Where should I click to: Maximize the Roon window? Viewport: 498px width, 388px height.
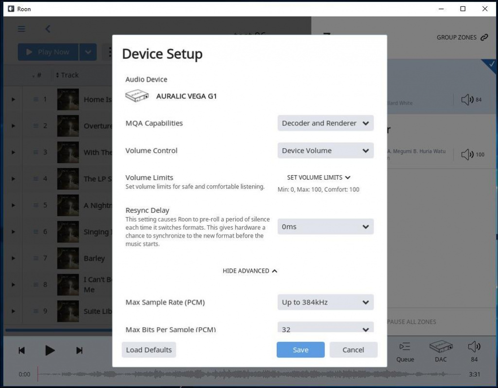[x=463, y=9]
